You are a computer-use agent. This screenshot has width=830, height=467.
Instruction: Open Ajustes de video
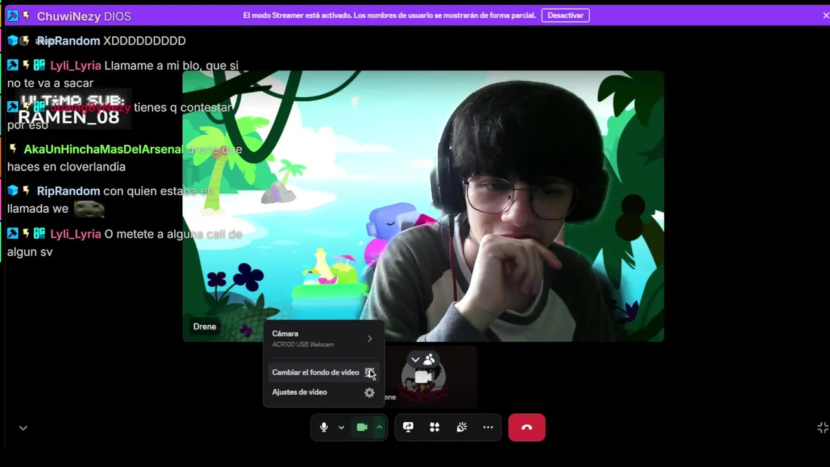(322, 392)
